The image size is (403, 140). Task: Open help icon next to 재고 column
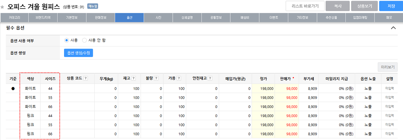pos(133,78)
